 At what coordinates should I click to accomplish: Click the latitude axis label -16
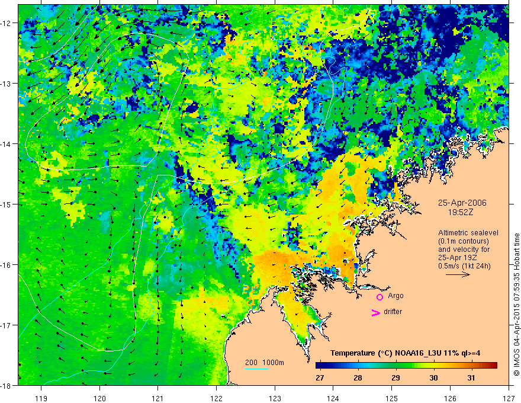point(7,265)
